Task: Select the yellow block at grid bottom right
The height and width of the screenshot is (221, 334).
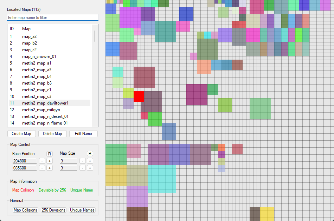Action: pyautogui.click(x=267, y=214)
